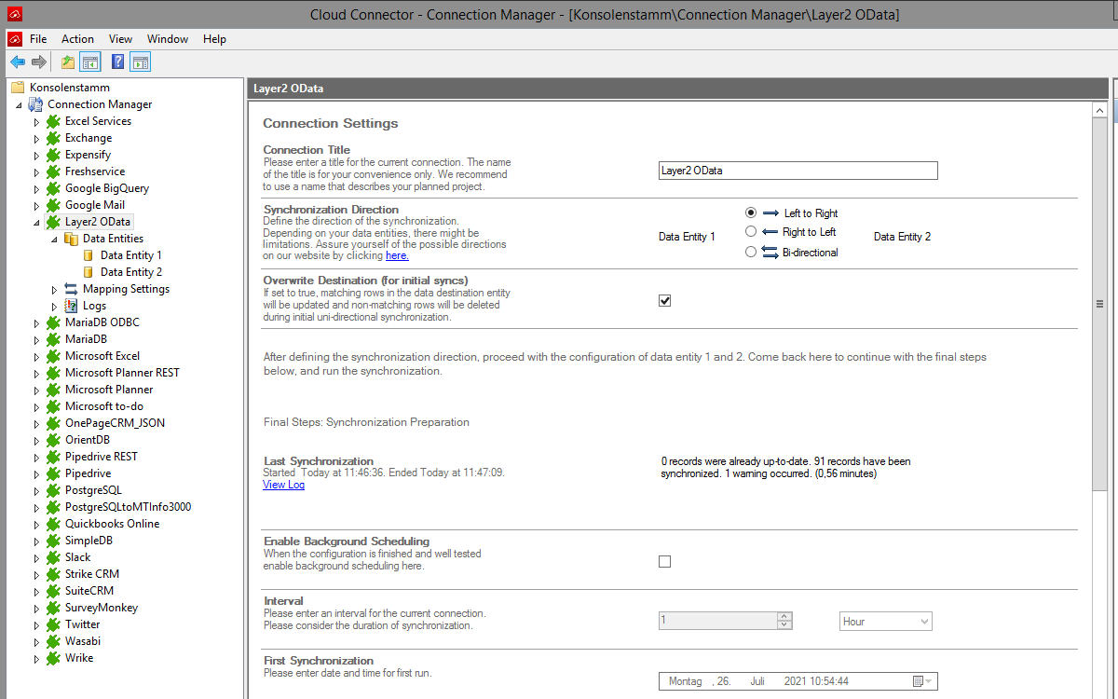Click the Forward arrow toolbar icon
The height and width of the screenshot is (699, 1118).
point(39,62)
